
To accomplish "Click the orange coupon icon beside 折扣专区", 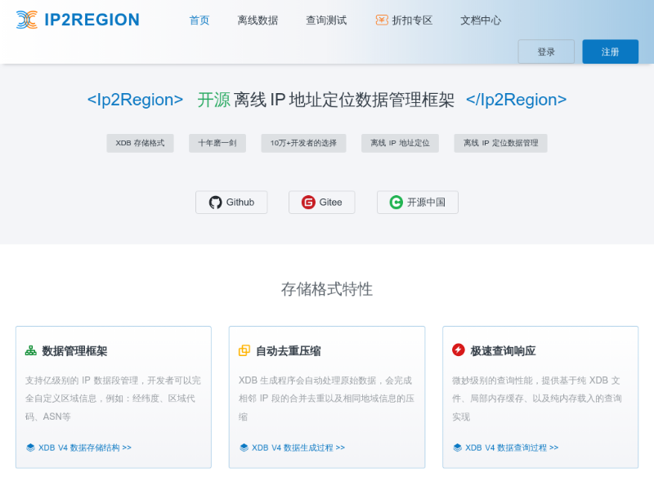I will coord(382,20).
